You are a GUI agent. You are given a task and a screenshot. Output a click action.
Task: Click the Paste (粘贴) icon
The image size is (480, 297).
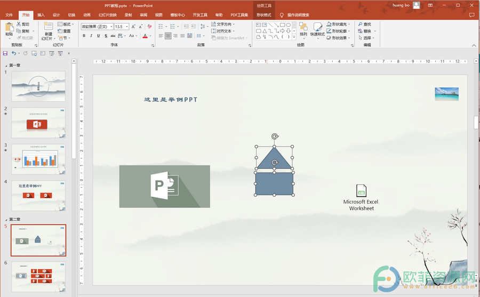click(x=9, y=27)
